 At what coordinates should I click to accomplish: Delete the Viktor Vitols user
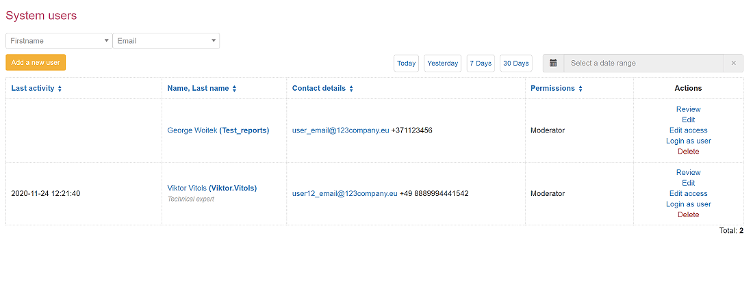pyautogui.click(x=688, y=214)
